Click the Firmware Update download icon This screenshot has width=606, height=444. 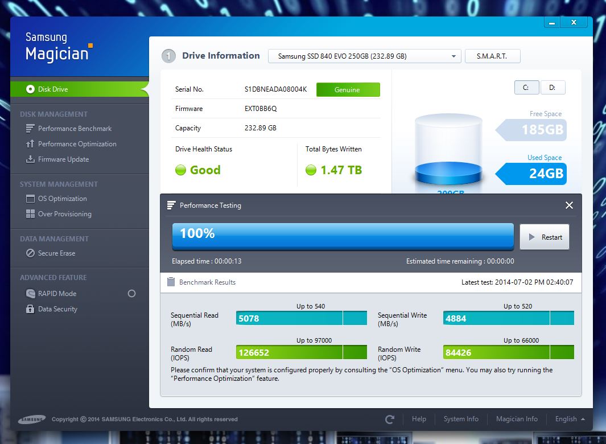pyautogui.click(x=30, y=159)
